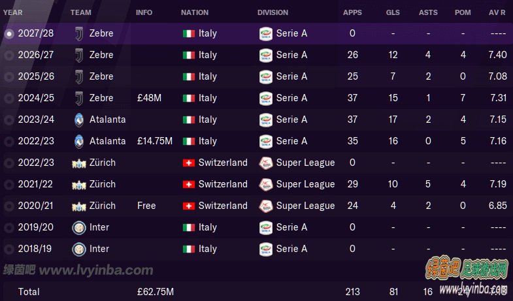Viewport: 513px width, 301px height.
Task: Select the 2020/21 season radio button
Action: click(9, 206)
